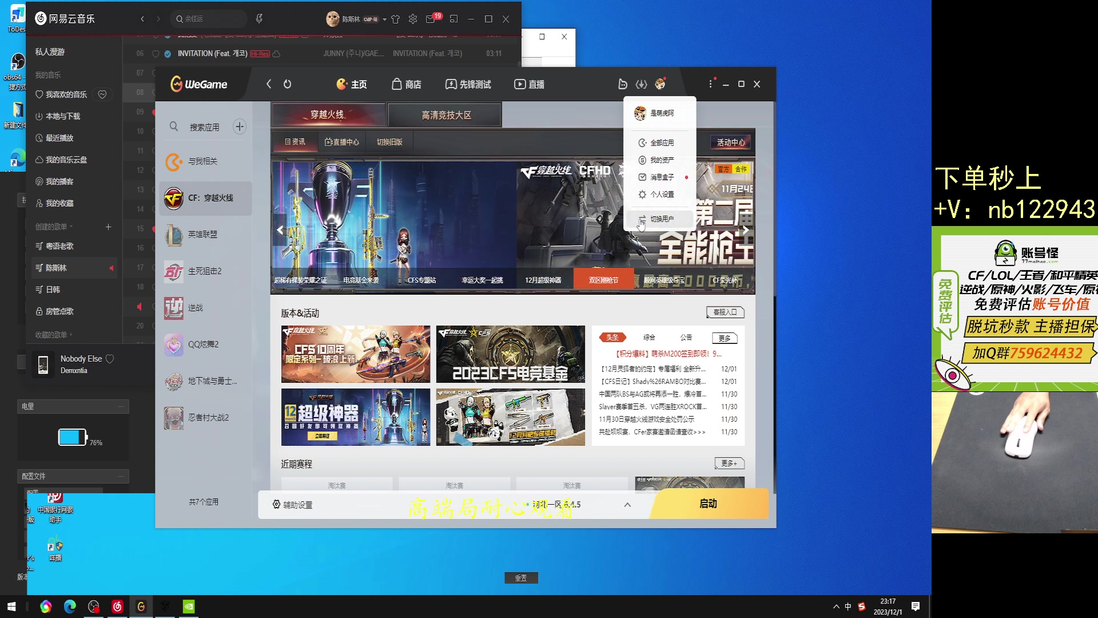Click 客服入口 button
Screen dimensions: 1098x618
pyautogui.click(x=725, y=312)
